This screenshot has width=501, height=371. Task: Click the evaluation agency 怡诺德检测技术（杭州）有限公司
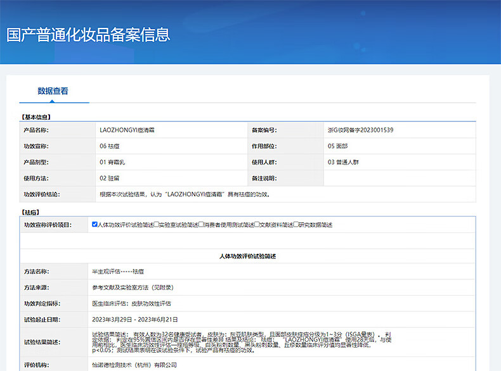(x=134, y=365)
